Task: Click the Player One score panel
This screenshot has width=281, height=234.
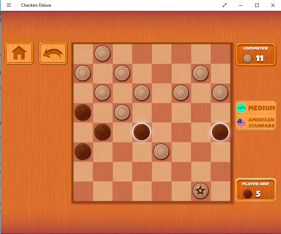Action: pyautogui.click(x=256, y=190)
